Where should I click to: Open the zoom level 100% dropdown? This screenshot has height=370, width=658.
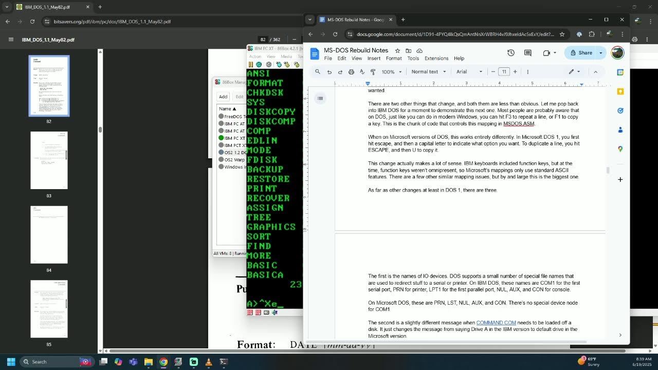click(x=392, y=72)
